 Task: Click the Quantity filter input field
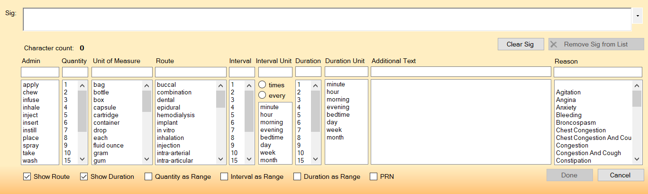(75, 72)
